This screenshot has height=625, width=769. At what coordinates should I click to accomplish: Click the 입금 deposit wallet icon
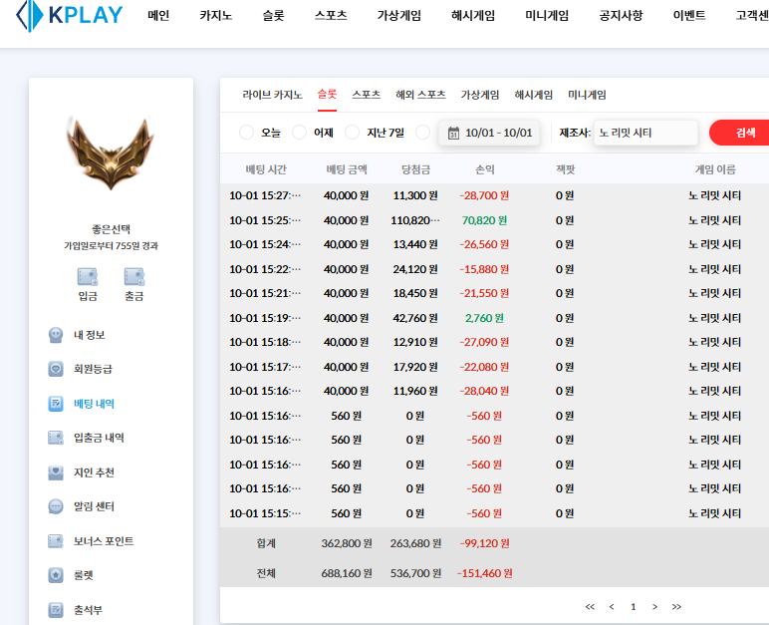pyautogui.click(x=87, y=276)
